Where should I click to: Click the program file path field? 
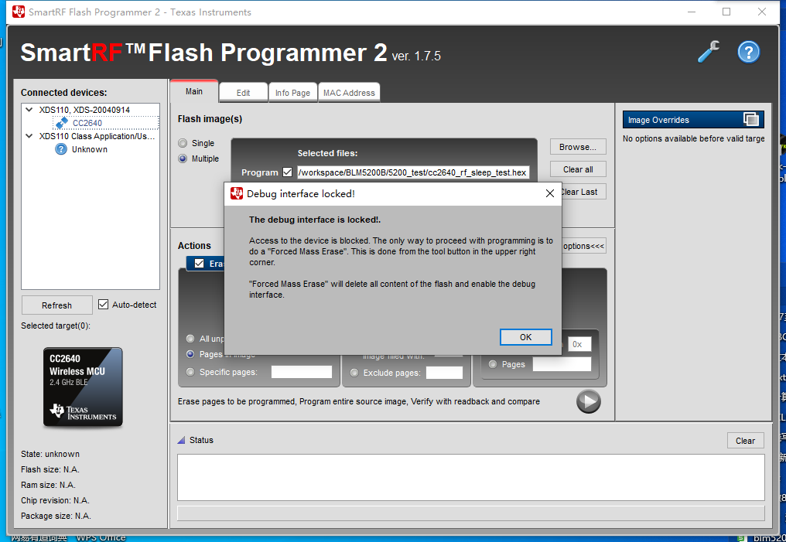(x=413, y=172)
